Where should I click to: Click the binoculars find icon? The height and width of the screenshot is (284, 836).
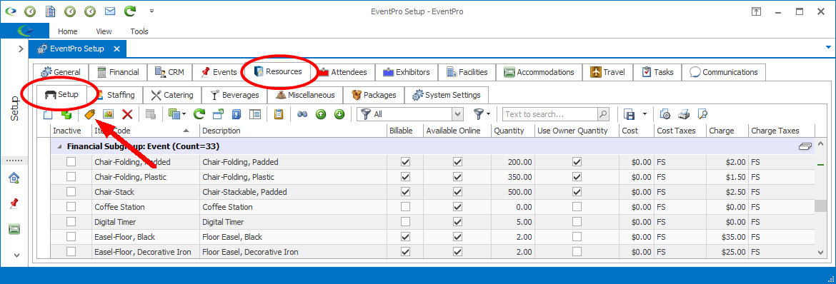tap(302, 114)
